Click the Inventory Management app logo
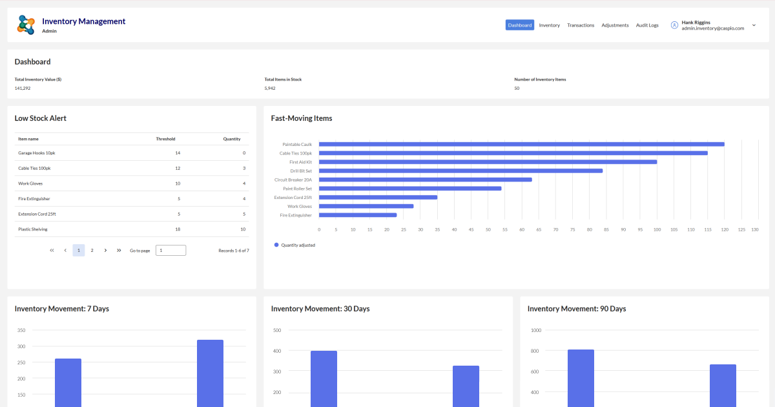Screen dimensions: 775x407 pyautogui.click(x=26, y=25)
